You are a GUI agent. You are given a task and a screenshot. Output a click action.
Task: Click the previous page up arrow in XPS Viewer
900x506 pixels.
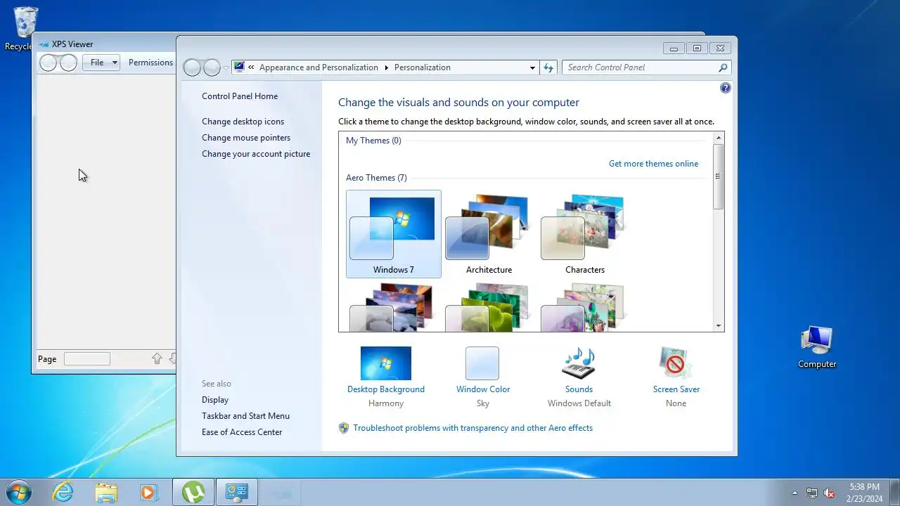pyautogui.click(x=157, y=359)
